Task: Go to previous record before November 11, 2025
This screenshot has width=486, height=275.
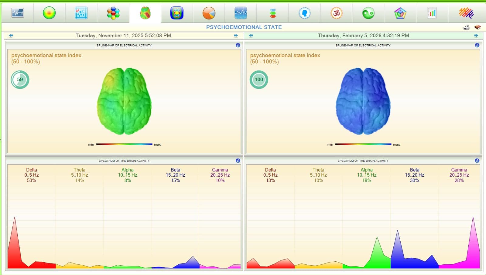Action: 11,36
